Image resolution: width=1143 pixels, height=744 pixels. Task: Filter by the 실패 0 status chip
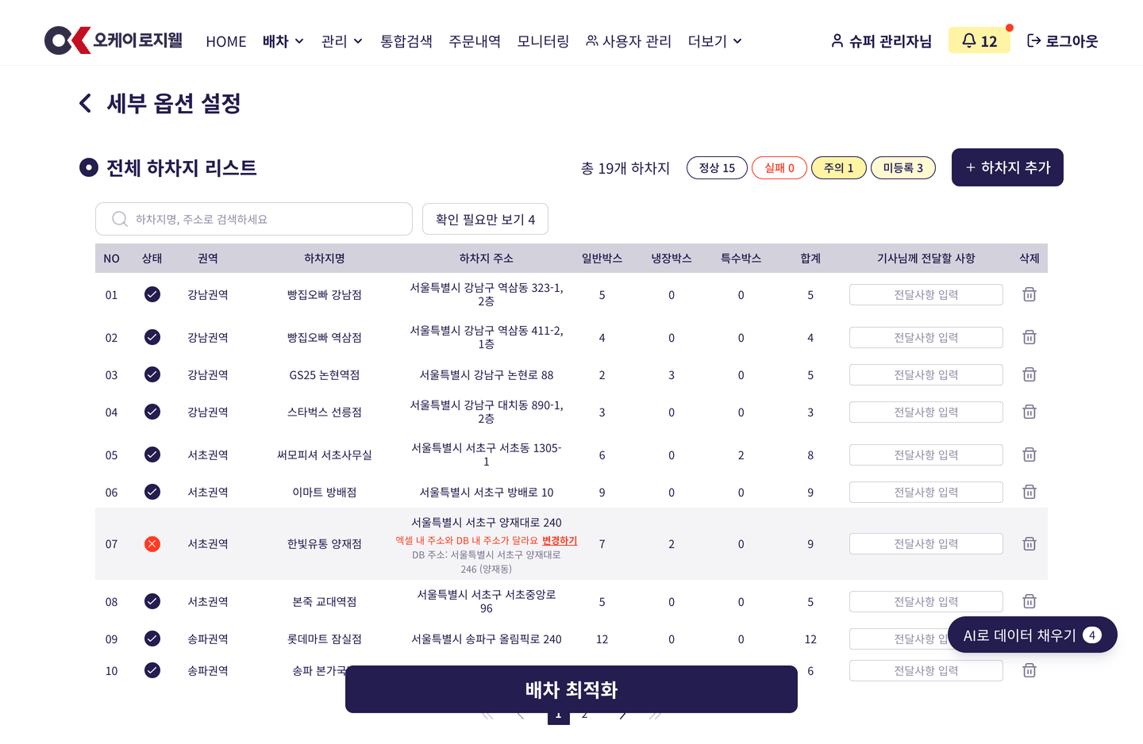coord(779,168)
